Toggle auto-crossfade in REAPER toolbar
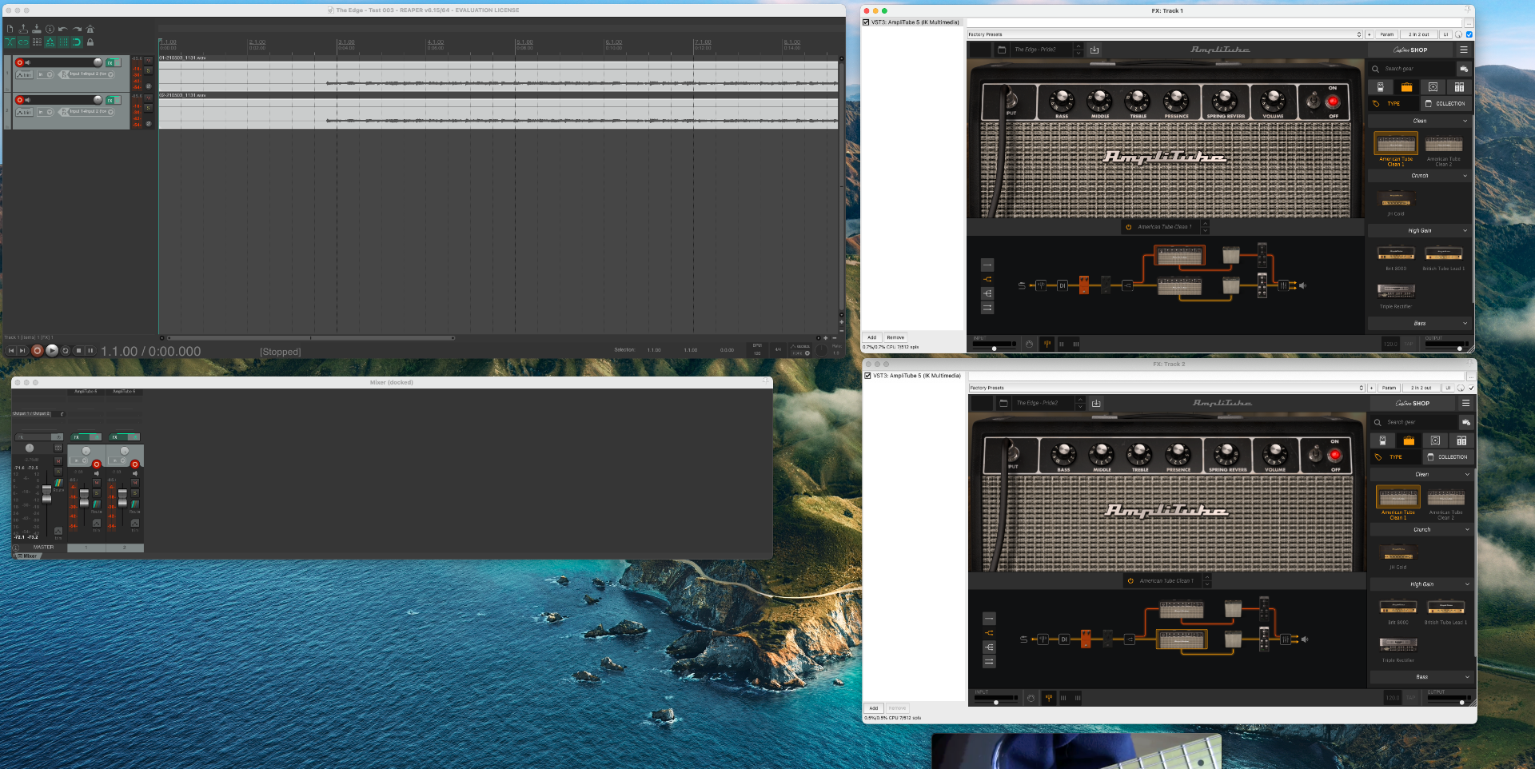Screen dimensions: 1535x769 (x=10, y=42)
